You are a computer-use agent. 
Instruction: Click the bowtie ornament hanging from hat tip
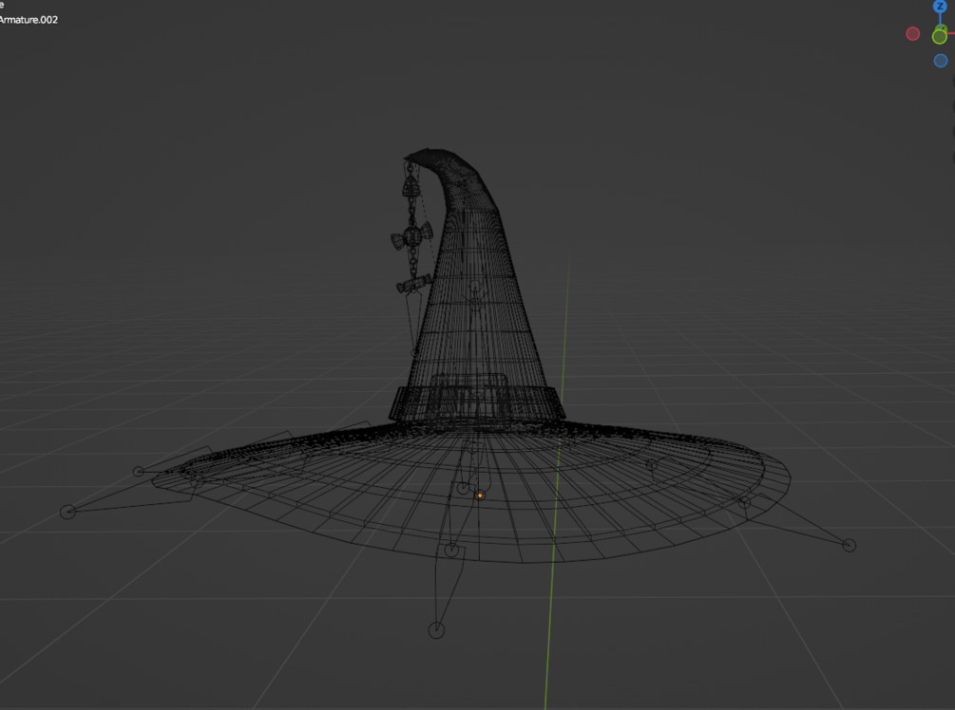(x=412, y=235)
